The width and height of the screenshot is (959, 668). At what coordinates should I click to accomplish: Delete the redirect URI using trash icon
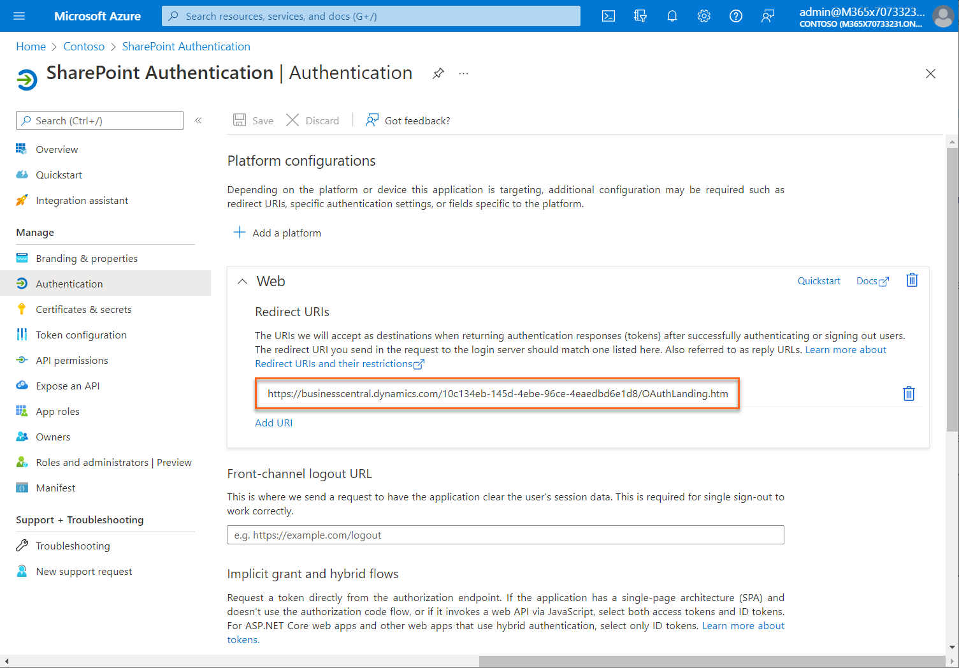[909, 393]
